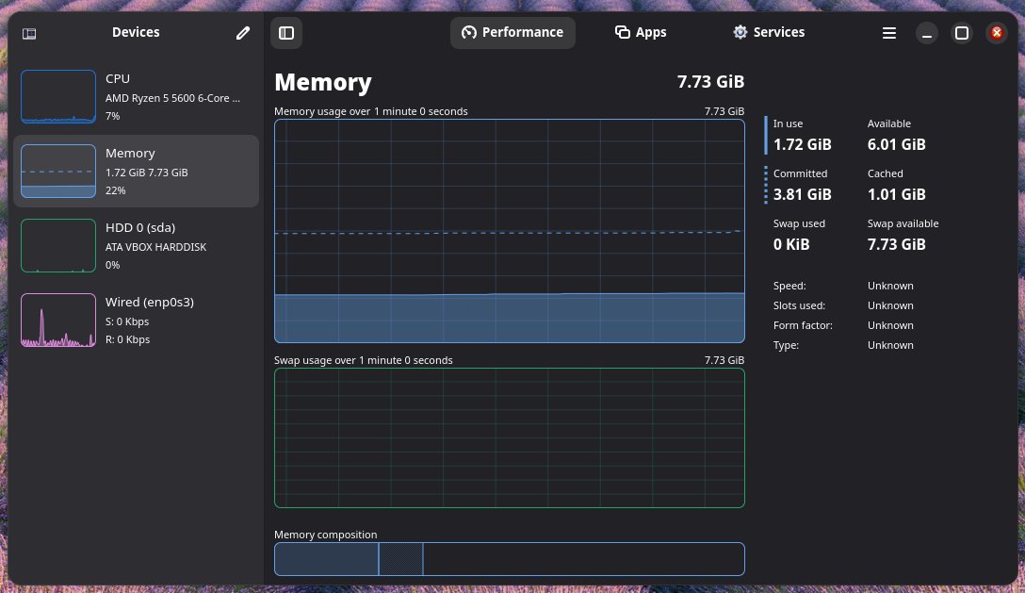Click the Slots used: Unknown entry
1025x593 pixels.
coord(843,305)
